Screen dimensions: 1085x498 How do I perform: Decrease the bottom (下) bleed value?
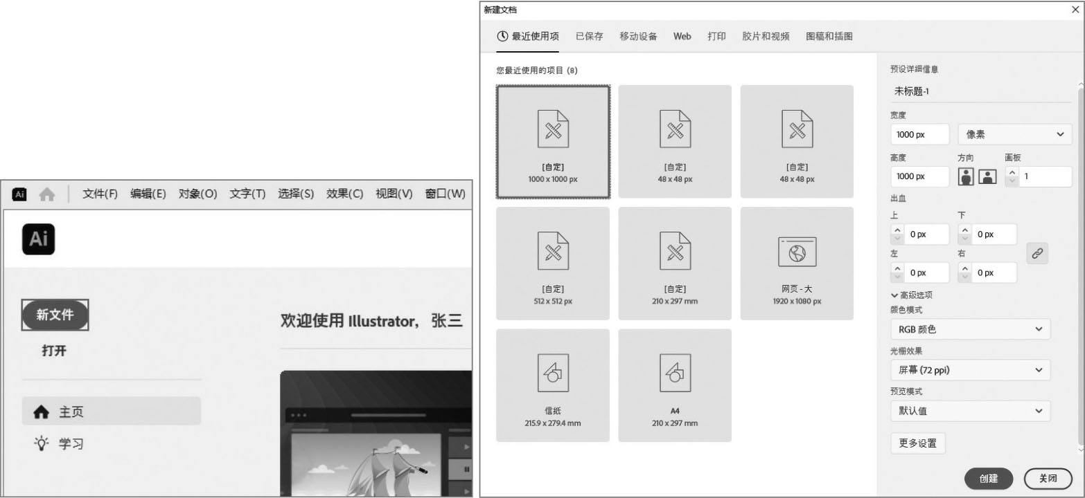[965, 239]
